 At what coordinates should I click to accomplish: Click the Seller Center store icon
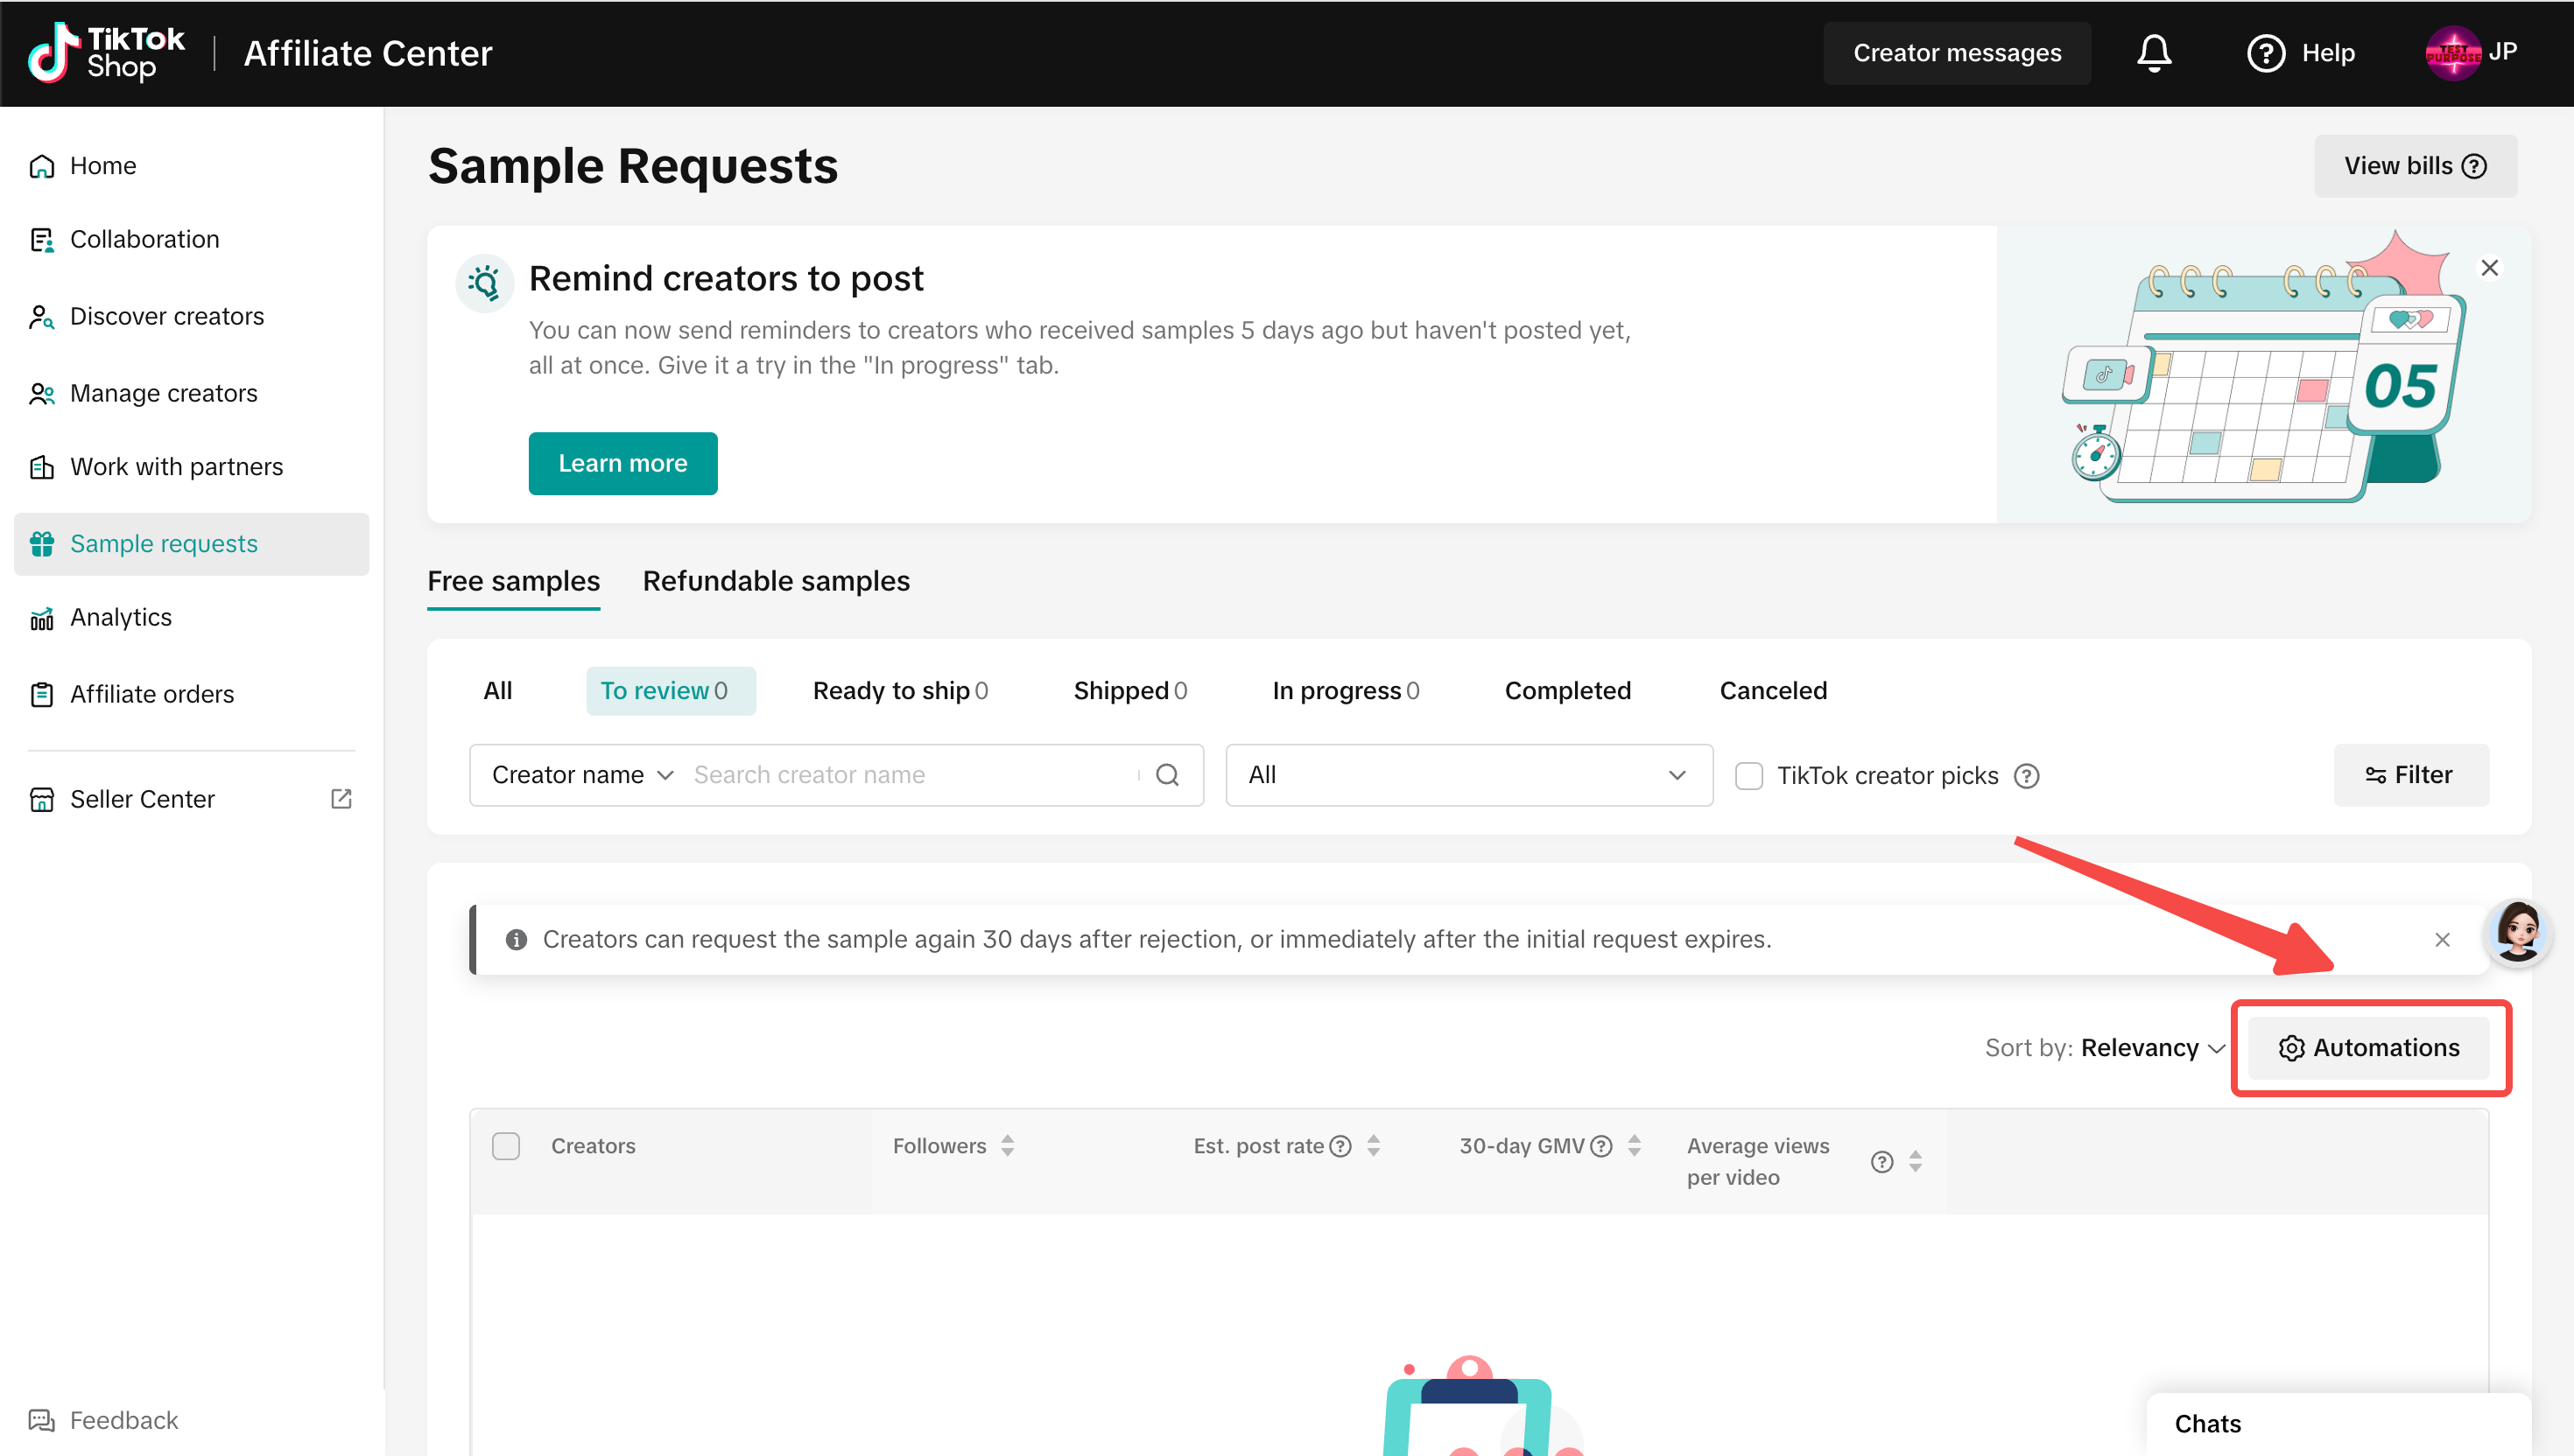[x=42, y=800]
